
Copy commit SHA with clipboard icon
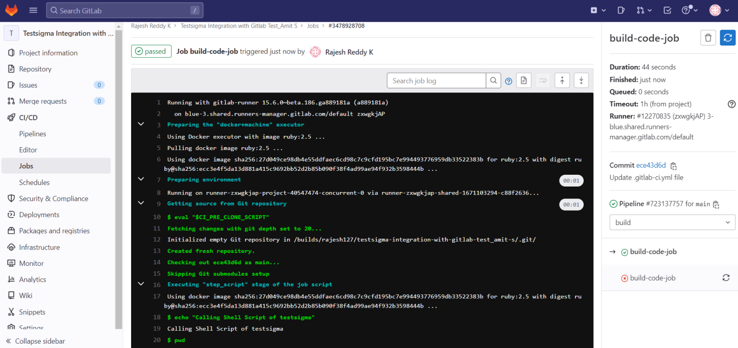674,166
